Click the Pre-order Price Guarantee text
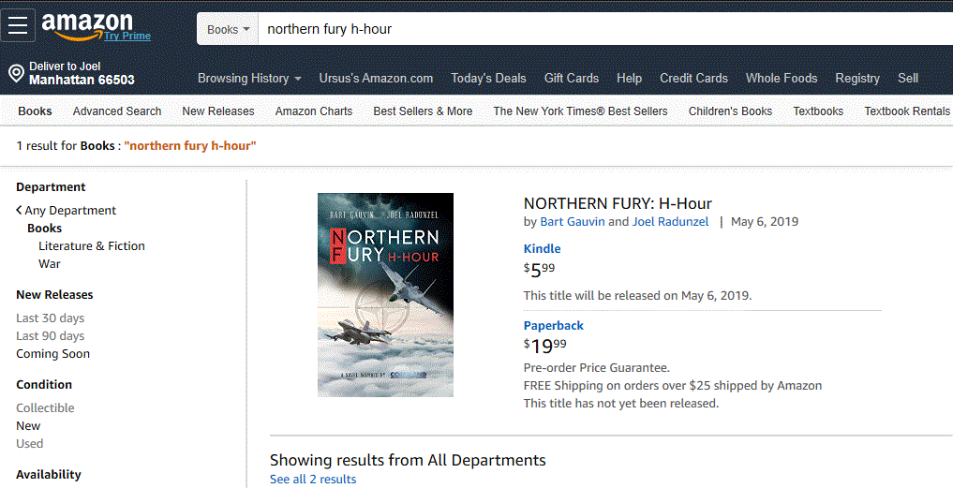 (x=596, y=368)
